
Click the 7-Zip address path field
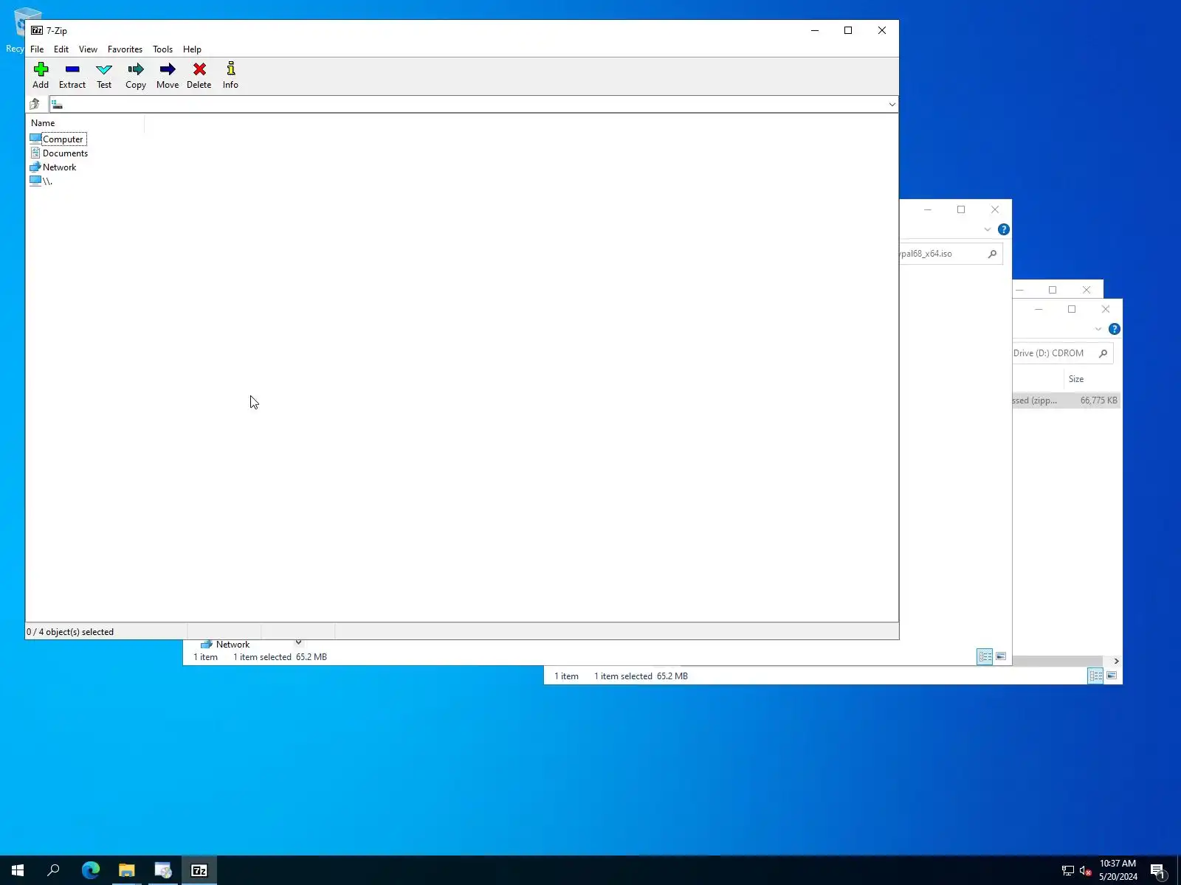point(469,104)
